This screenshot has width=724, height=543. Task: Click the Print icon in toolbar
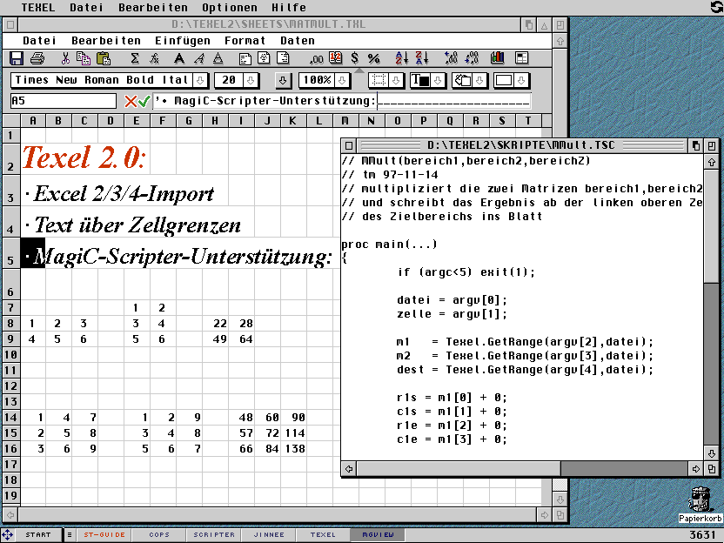point(37,58)
